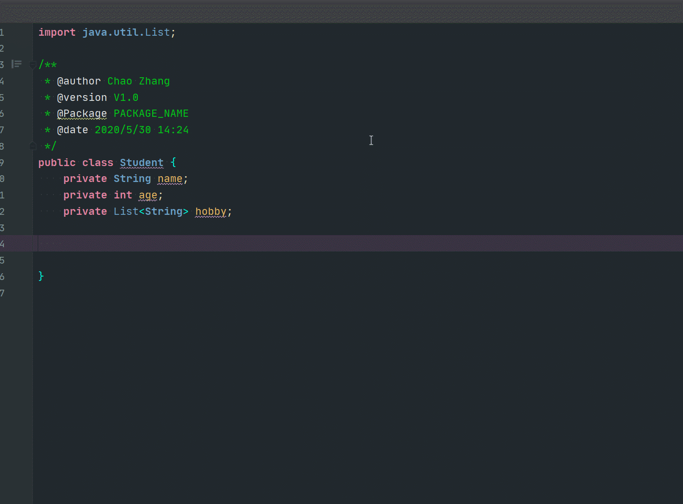Click the line number of the class declaration
Image resolution: width=683 pixels, height=504 pixels.
tap(2, 163)
